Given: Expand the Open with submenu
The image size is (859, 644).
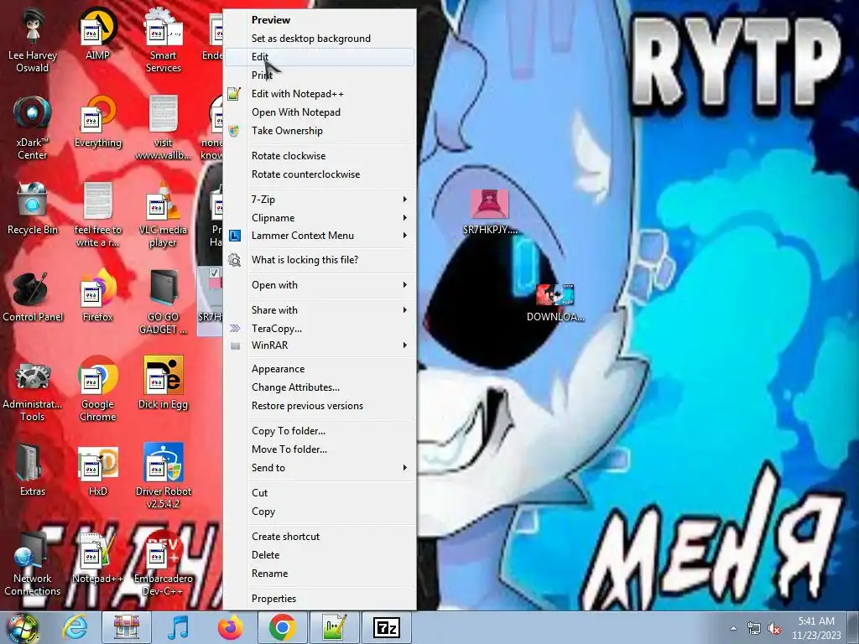Looking at the screenshot, I should coord(320,285).
